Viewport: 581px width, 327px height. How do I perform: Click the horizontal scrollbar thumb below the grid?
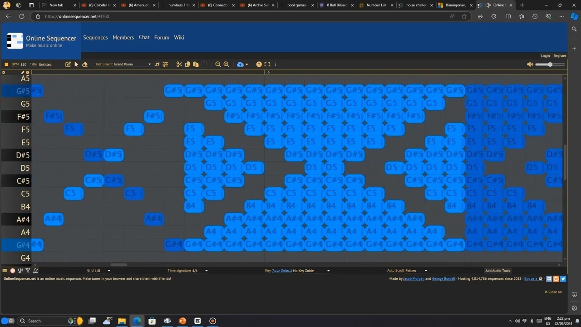tap(118, 265)
